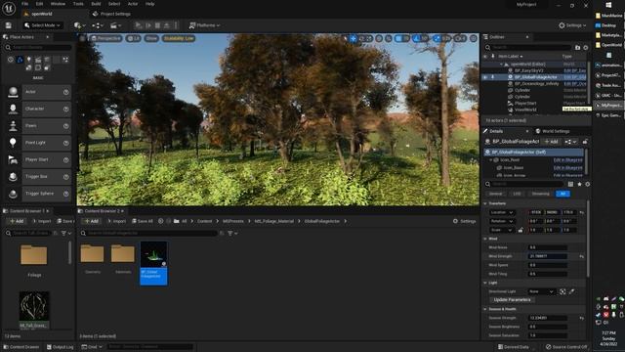This screenshot has width=625, height=352.
Task: Open the Blueprints dropdown in the main toolbar
Action: tap(98, 25)
